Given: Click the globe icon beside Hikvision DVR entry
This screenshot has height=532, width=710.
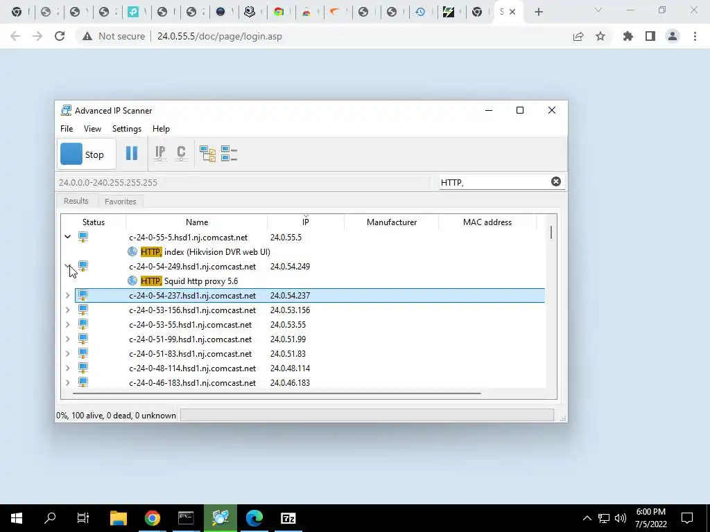Looking at the screenshot, I should 132,251.
